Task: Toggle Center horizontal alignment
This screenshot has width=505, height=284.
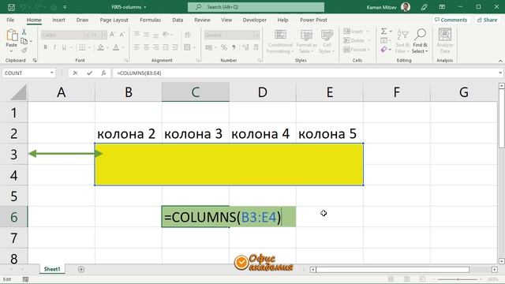Action: [x=146, y=47]
